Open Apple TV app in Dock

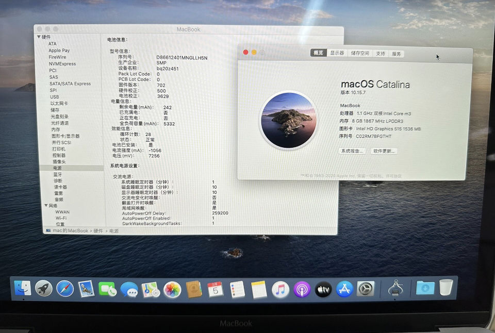coord(323,289)
